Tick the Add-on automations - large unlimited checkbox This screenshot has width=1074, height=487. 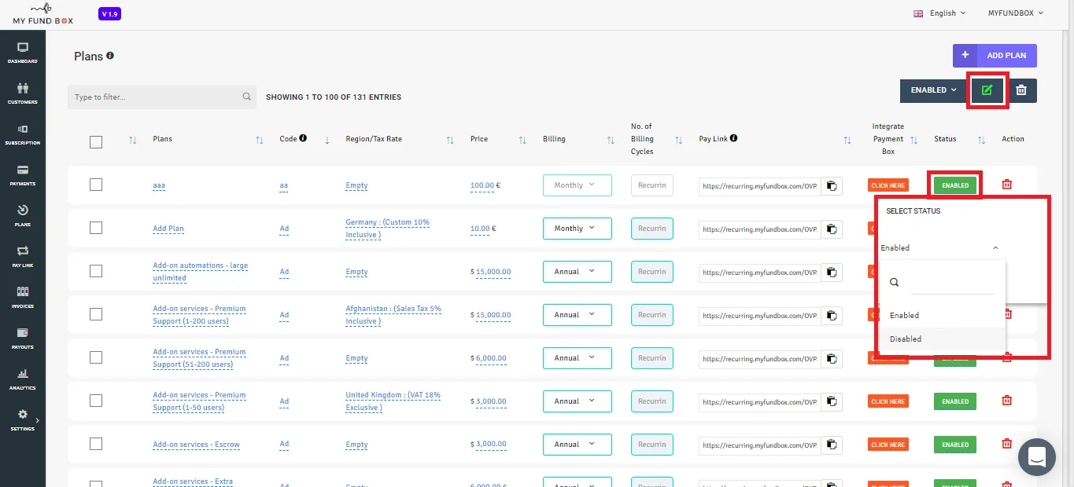(x=96, y=271)
